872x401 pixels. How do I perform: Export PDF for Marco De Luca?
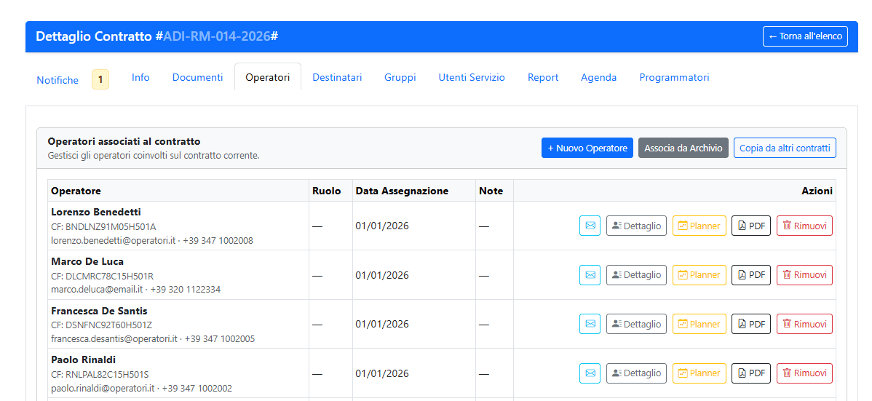tap(750, 275)
